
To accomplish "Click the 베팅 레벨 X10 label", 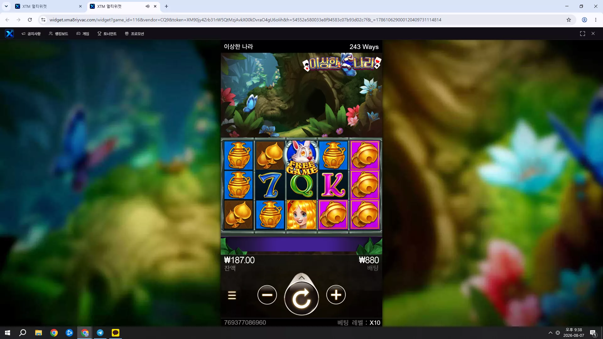I will (359, 323).
